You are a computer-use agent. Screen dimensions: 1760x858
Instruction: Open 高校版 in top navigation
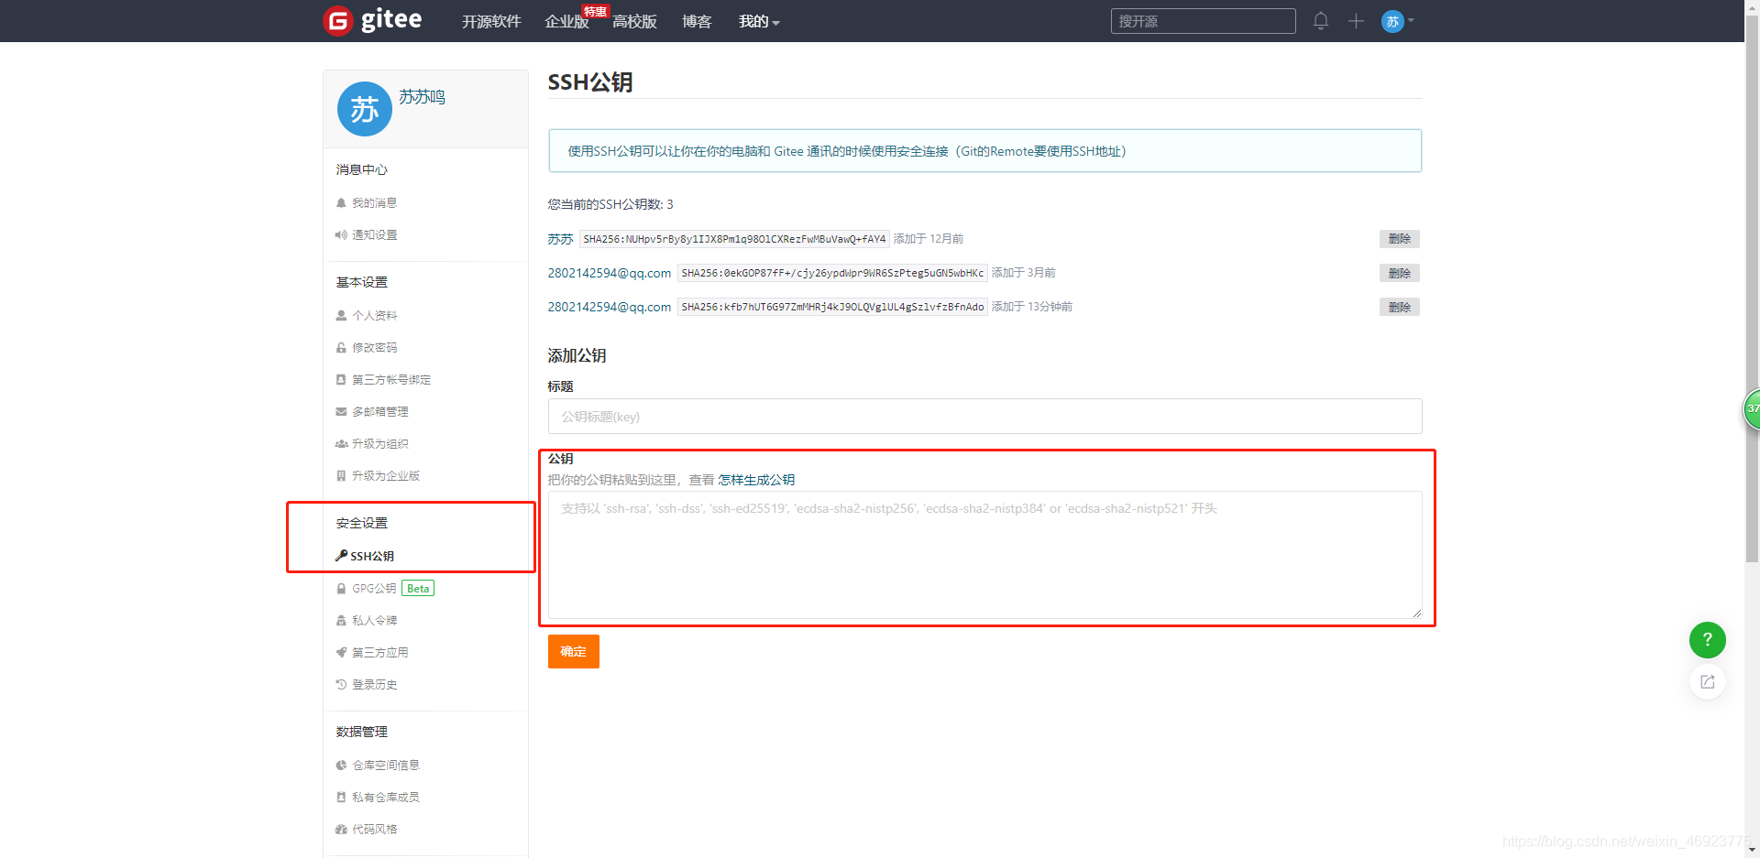[x=634, y=21]
